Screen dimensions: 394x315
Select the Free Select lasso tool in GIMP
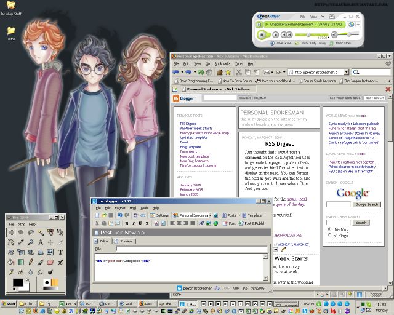[x=31, y=233]
